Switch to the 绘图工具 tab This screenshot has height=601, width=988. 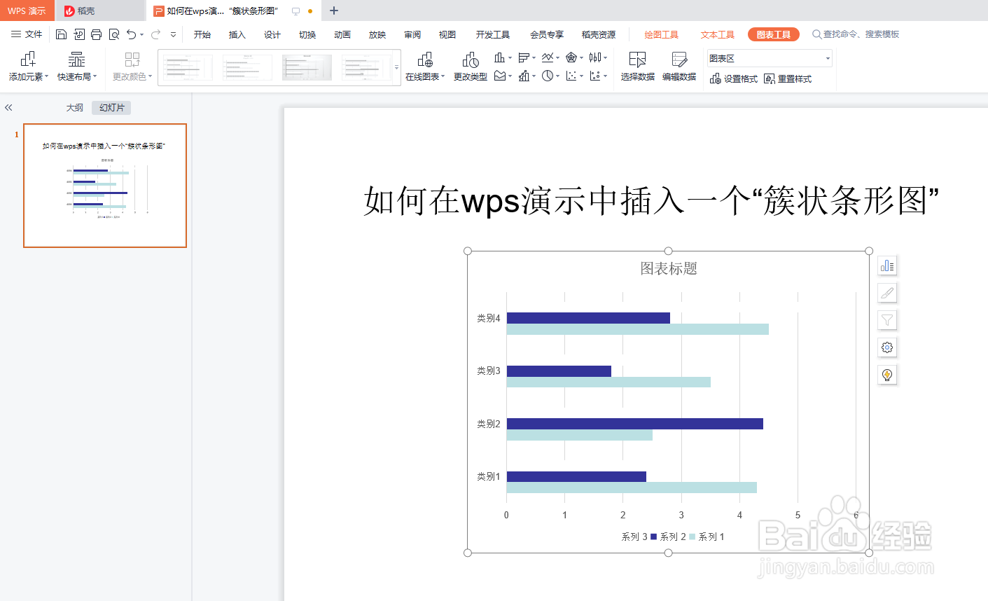point(662,34)
